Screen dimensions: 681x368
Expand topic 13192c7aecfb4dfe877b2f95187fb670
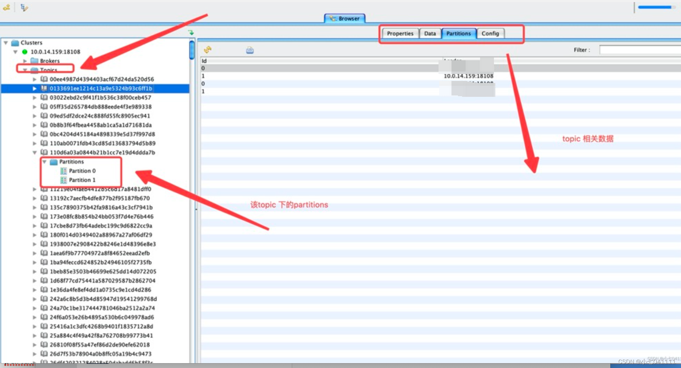[x=34, y=198]
